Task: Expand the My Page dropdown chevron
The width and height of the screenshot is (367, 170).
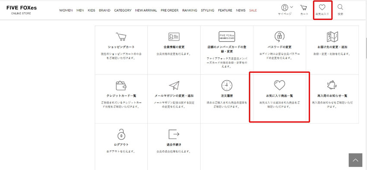Action: pyautogui.click(x=291, y=6)
